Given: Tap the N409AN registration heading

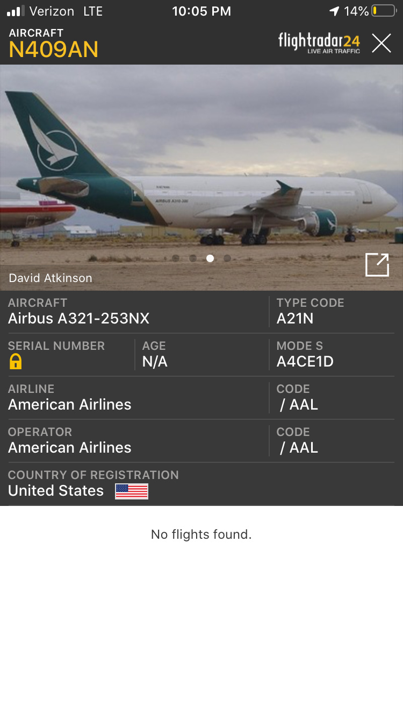Looking at the screenshot, I should point(54,50).
